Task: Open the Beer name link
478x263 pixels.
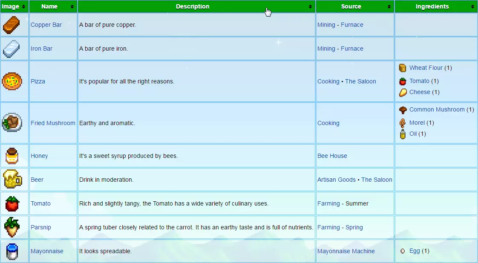Action: pos(37,180)
